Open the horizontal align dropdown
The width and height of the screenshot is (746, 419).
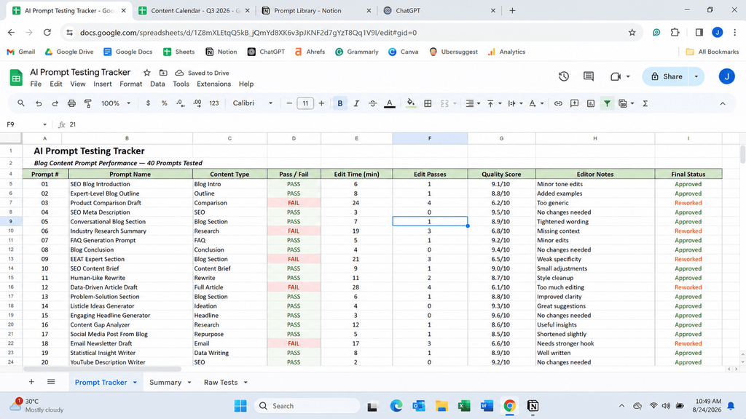(x=472, y=103)
